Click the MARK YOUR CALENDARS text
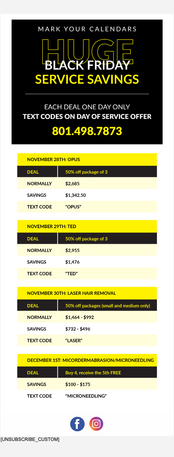The height and width of the screenshot is (457, 174). pyautogui.click(x=87, y=29)
